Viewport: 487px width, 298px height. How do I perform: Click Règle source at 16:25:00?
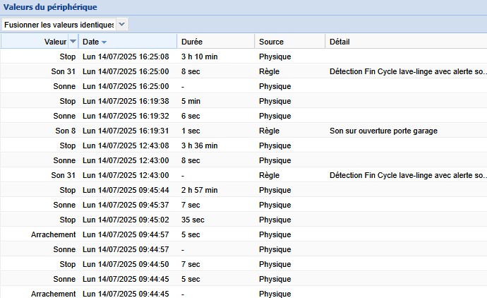[x=270, y=71]
